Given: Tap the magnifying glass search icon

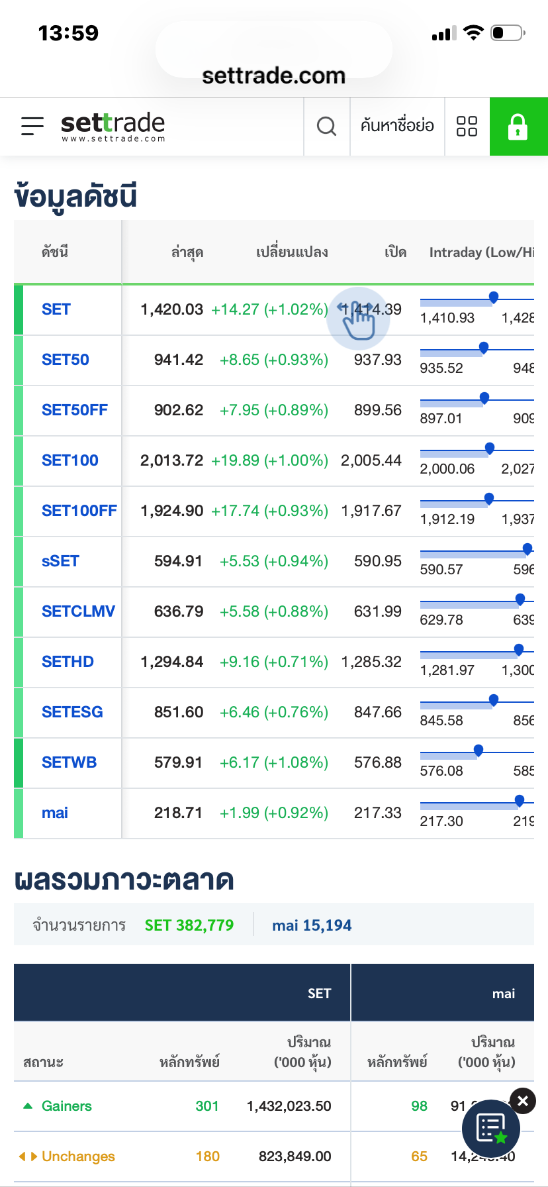Looking at the screenshot, I should pyautogui.click(x=326, y=126).
